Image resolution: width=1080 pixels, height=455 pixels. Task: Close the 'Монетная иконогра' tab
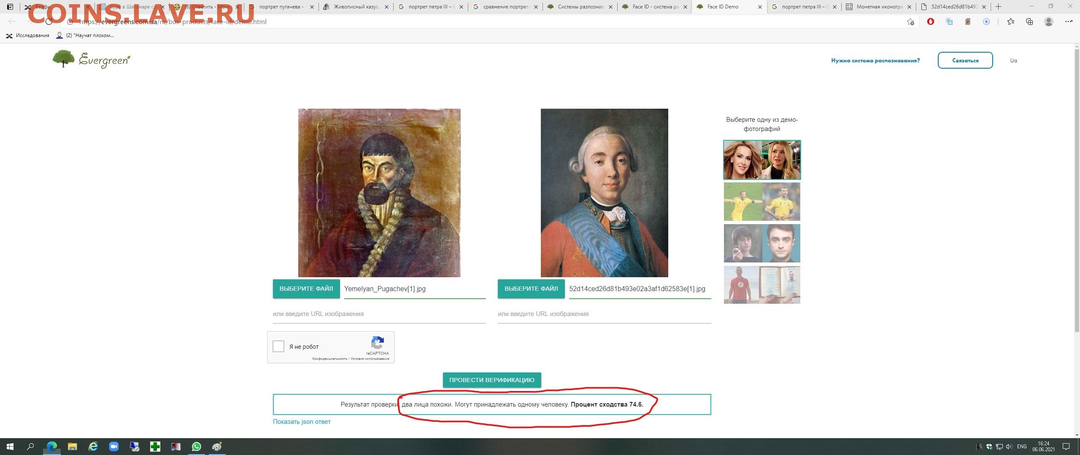[x=909, y=7]
